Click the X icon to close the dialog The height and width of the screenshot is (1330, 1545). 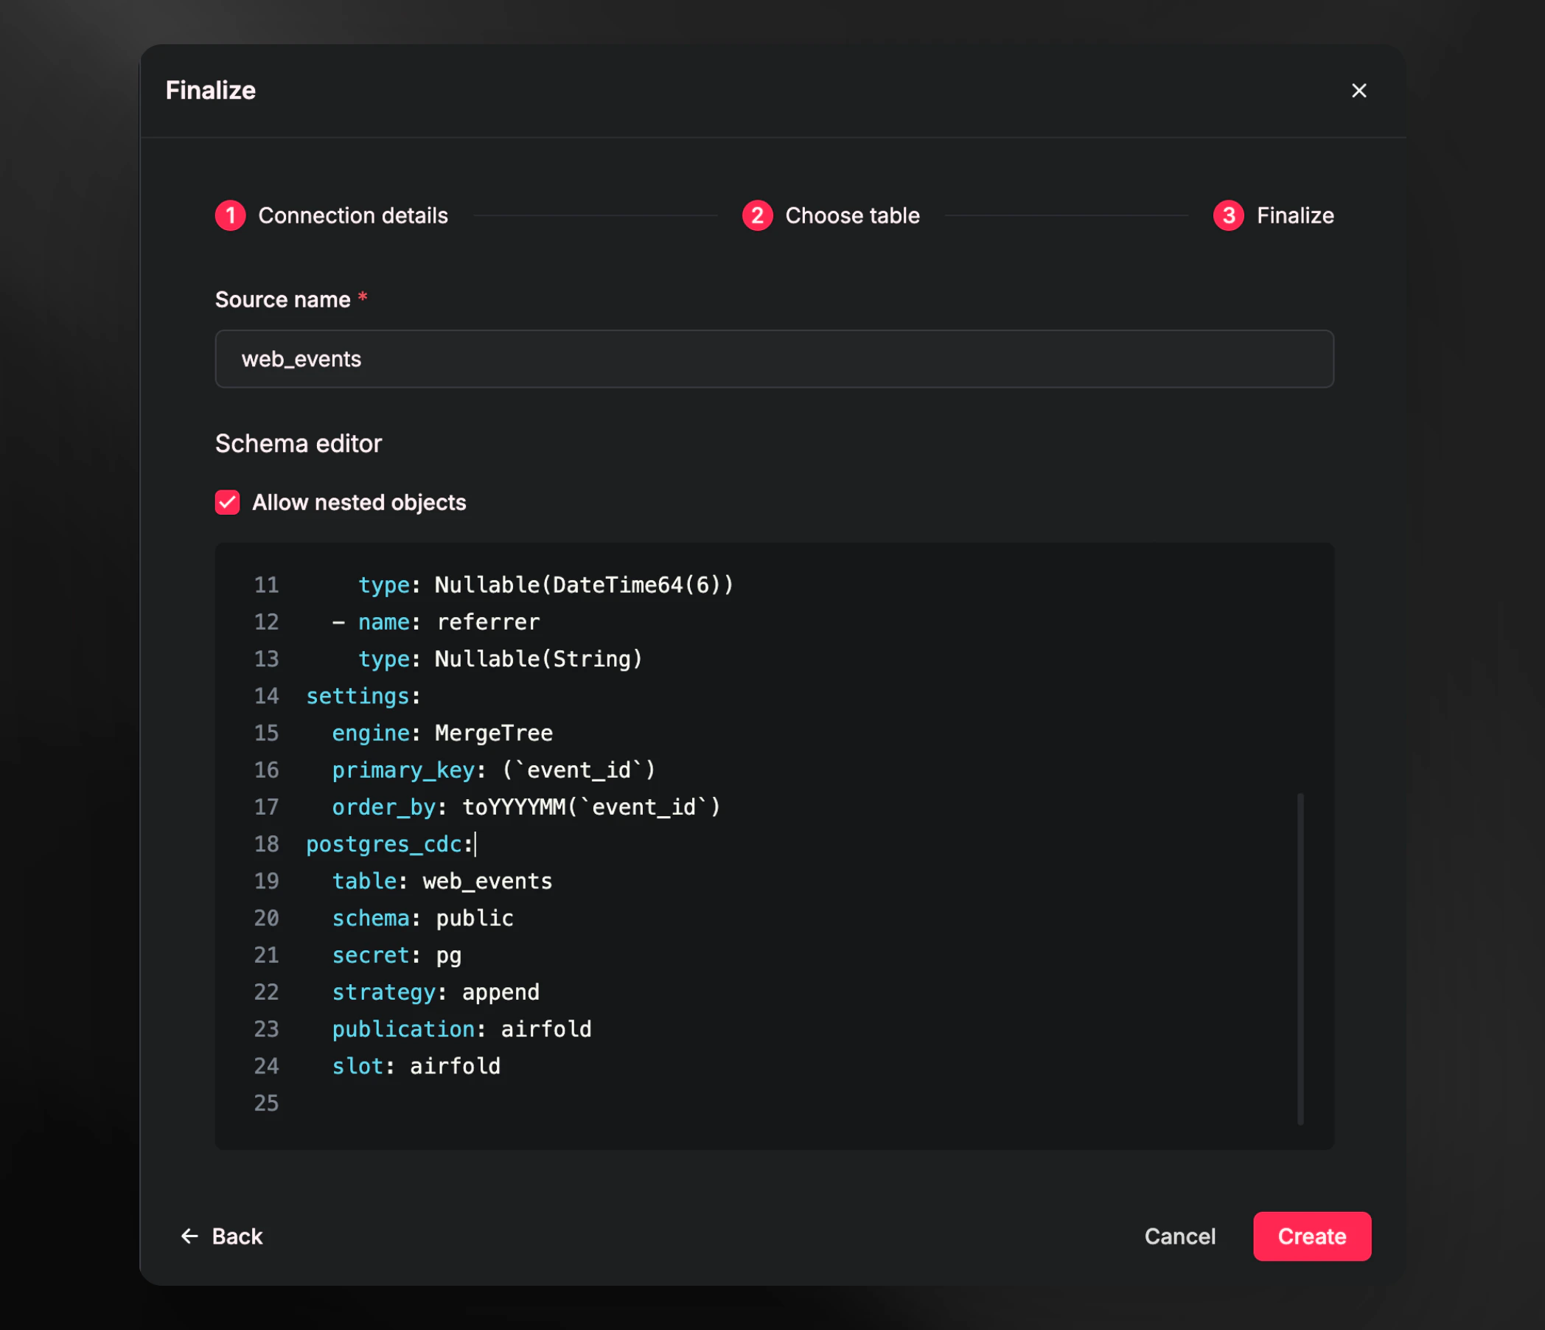pyautogui.click(x=1359, y=90)
